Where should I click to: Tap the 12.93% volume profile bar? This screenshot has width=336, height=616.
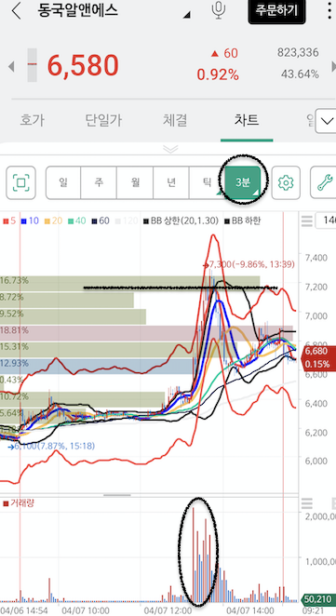point(96,365)
